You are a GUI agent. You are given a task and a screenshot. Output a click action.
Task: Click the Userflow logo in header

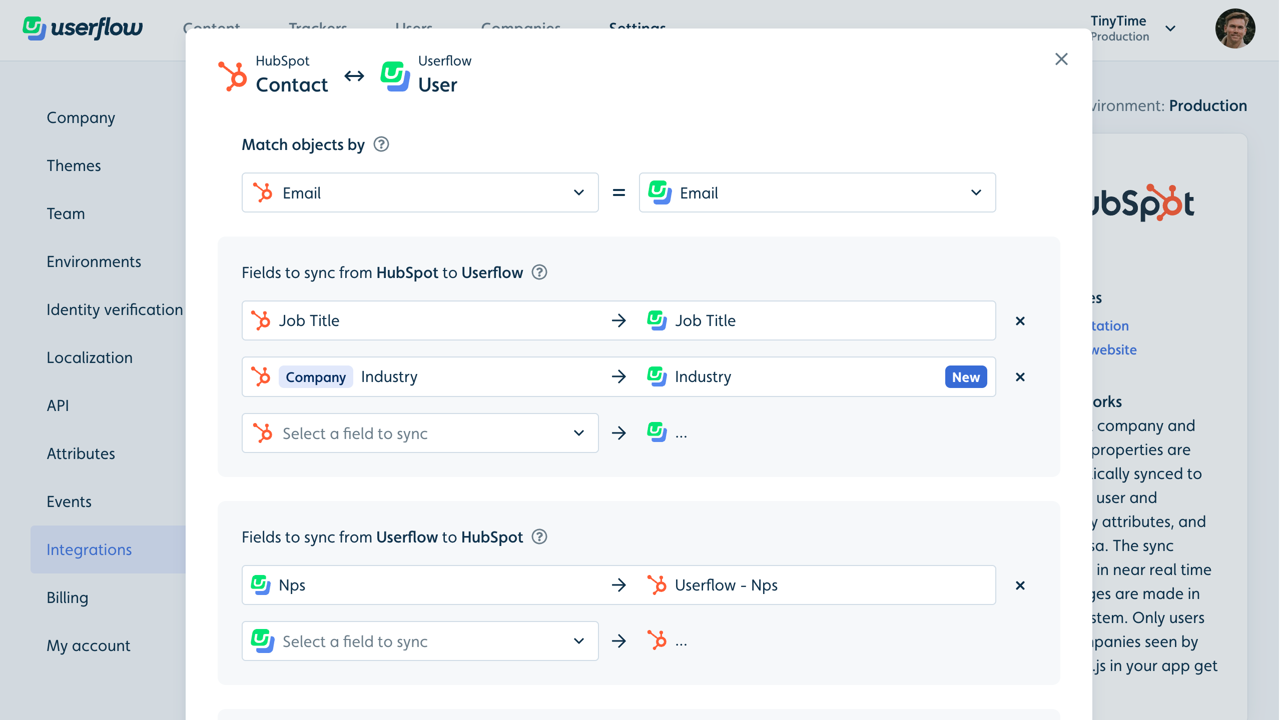(x=83, y=28)
